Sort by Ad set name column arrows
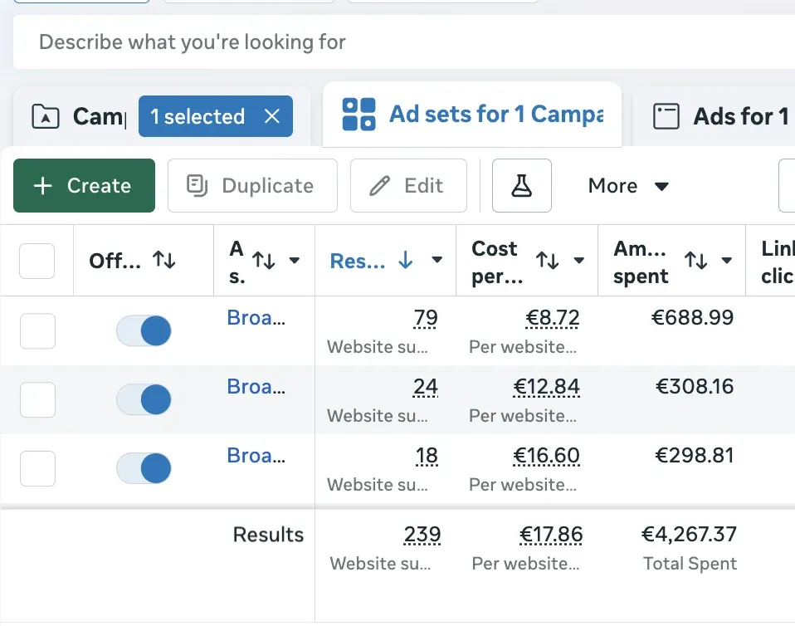Screen dimensions: 795x626 point(264,260)
